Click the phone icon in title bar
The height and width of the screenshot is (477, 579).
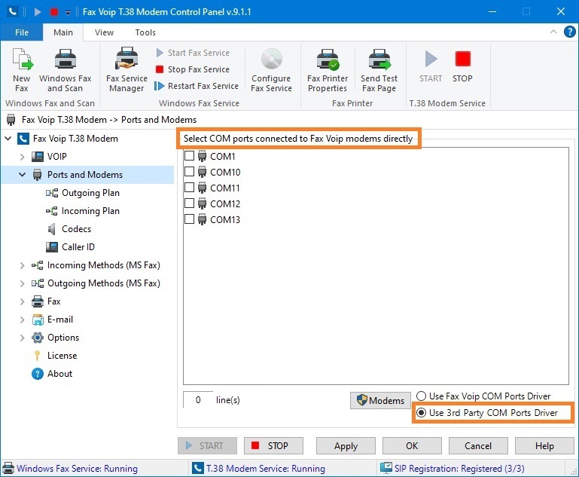coord(12,12)
